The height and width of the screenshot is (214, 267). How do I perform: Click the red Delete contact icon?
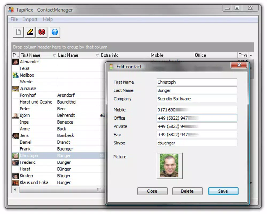click(42, 32)
